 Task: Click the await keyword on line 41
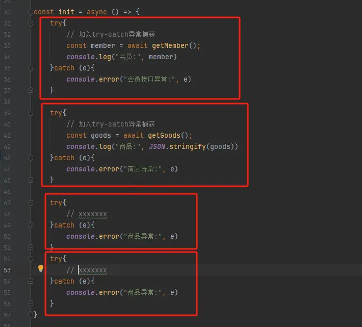coord(134,135)
